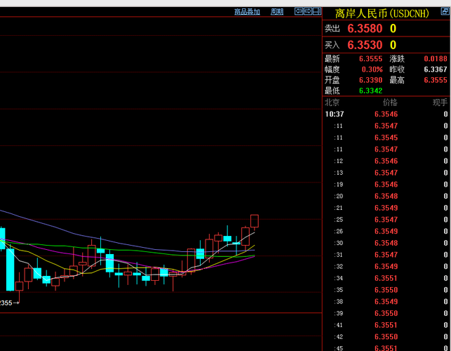
Task: Open the 商品叠加 overlay link
Action: click(x=247, y=12)
